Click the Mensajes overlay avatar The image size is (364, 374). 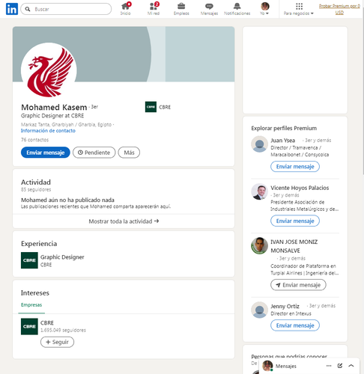pyautogui.click(x=267, y=366)
